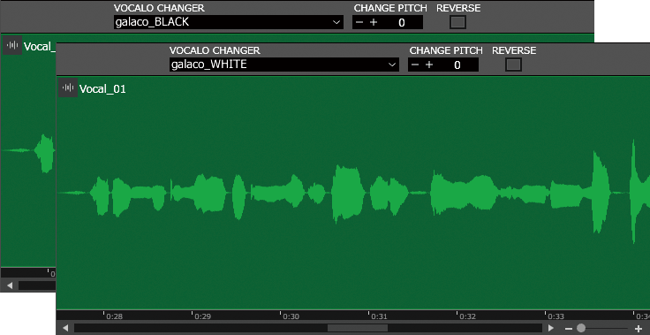
Task: Enable REVERSE checkbox for galaco_BLACK
Action: (x=458, y=22)
